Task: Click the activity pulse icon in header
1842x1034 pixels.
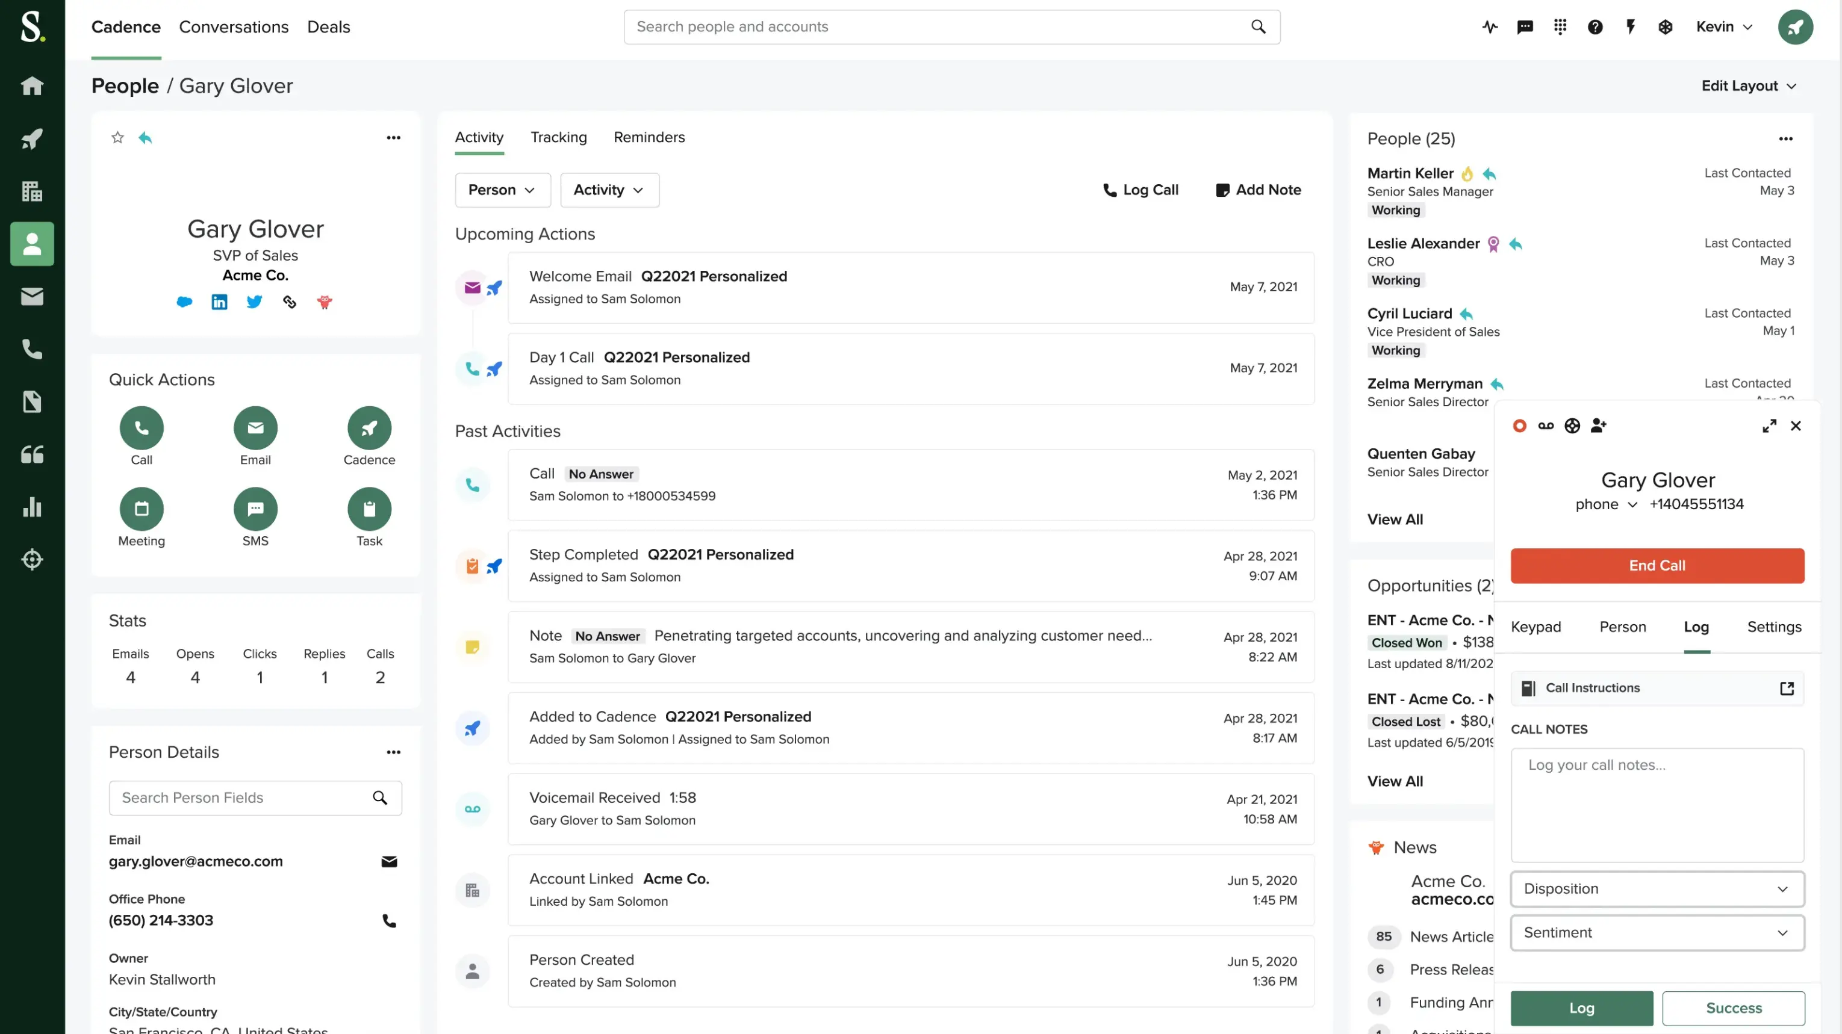Action: point(1490,27)
